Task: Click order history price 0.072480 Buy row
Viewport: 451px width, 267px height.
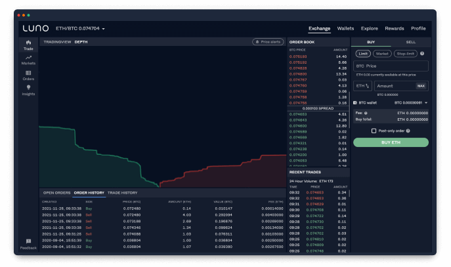Action: point(163,209)
